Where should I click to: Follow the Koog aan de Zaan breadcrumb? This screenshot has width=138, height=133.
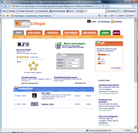coord(72,37)
